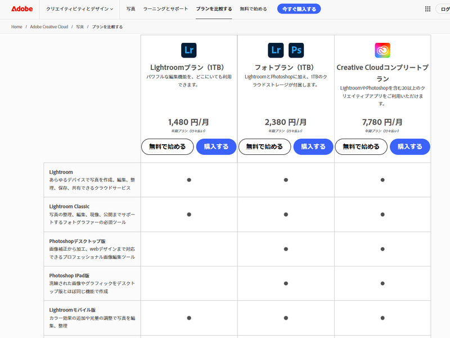The height and width of the screenshot is (338, 450).
Task: Click the Lr icon above フォトプラン
Action: [x=276, y=50]
